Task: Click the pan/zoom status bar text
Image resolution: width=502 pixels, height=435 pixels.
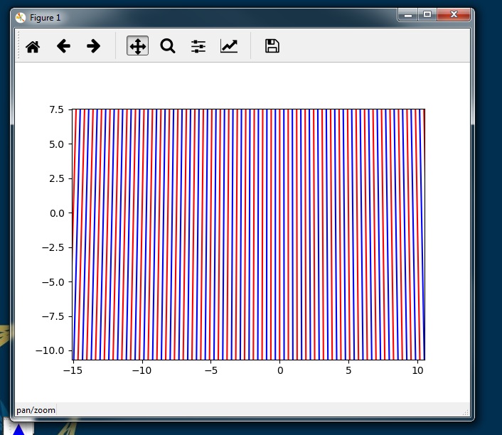Action: click(36, 410)
